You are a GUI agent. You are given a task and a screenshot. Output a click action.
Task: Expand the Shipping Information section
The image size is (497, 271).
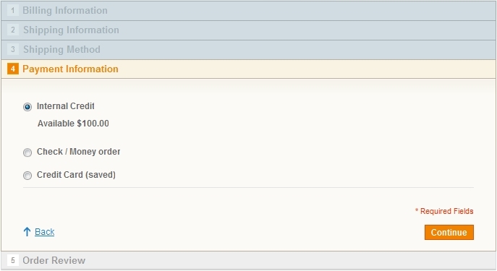coord(249,30)
